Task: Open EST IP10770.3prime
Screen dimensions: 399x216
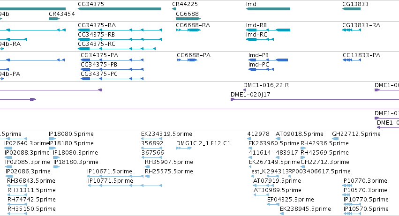Action: coord(347,186)
